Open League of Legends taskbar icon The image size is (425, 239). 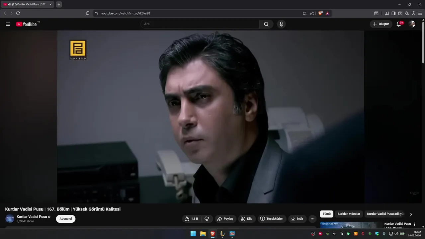click(222, 234)
